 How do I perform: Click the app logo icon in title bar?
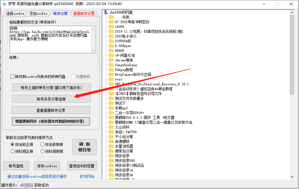coord(4,4)
